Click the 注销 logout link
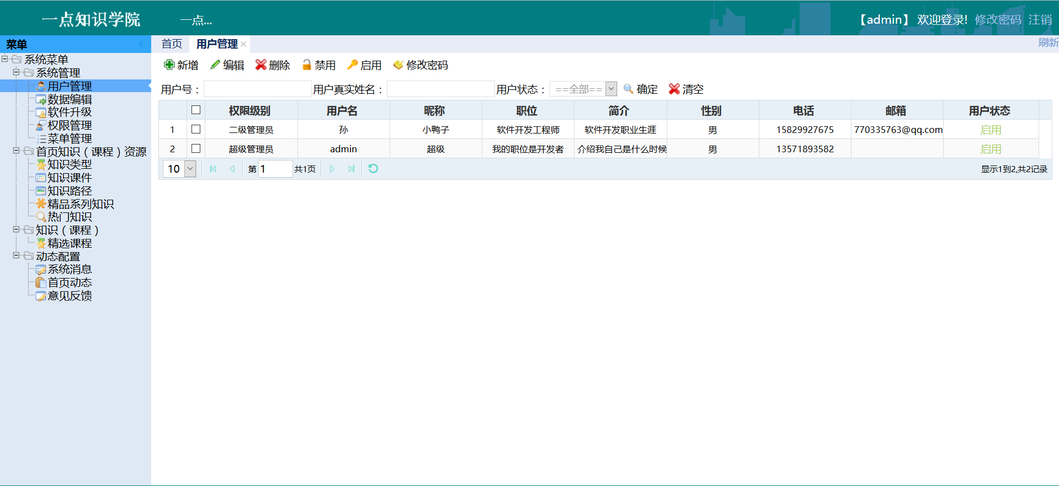Viewport: 1059px width, 486px height. click(1040, 20)
